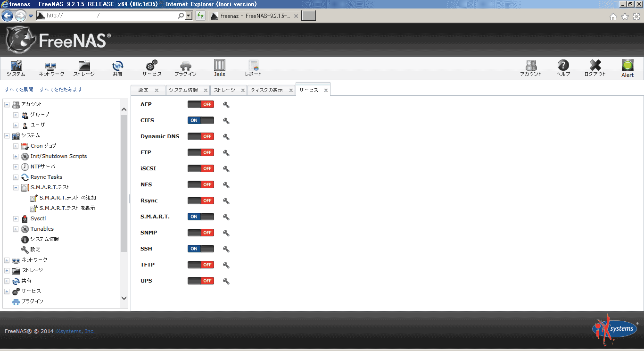Open UPS service settings wrench
This screenshot has height=351, width=644.
[226, 281]
